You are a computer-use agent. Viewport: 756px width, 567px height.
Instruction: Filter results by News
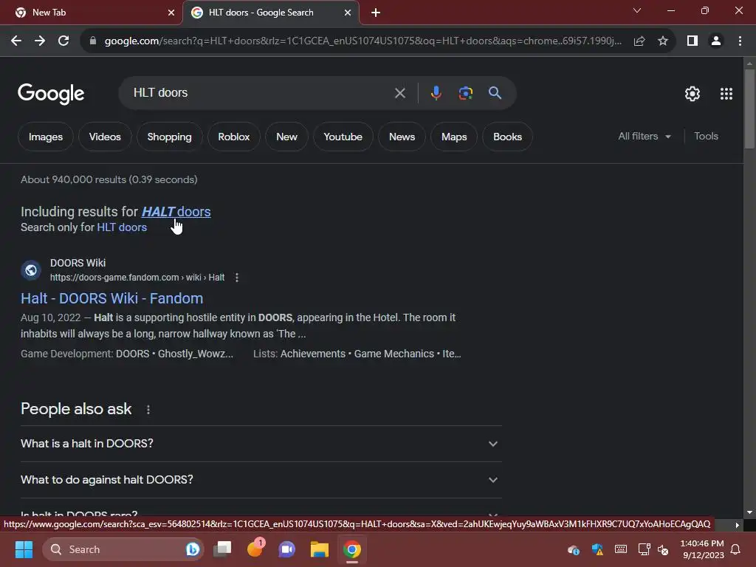pyautogui.click(x=402, y=137)
